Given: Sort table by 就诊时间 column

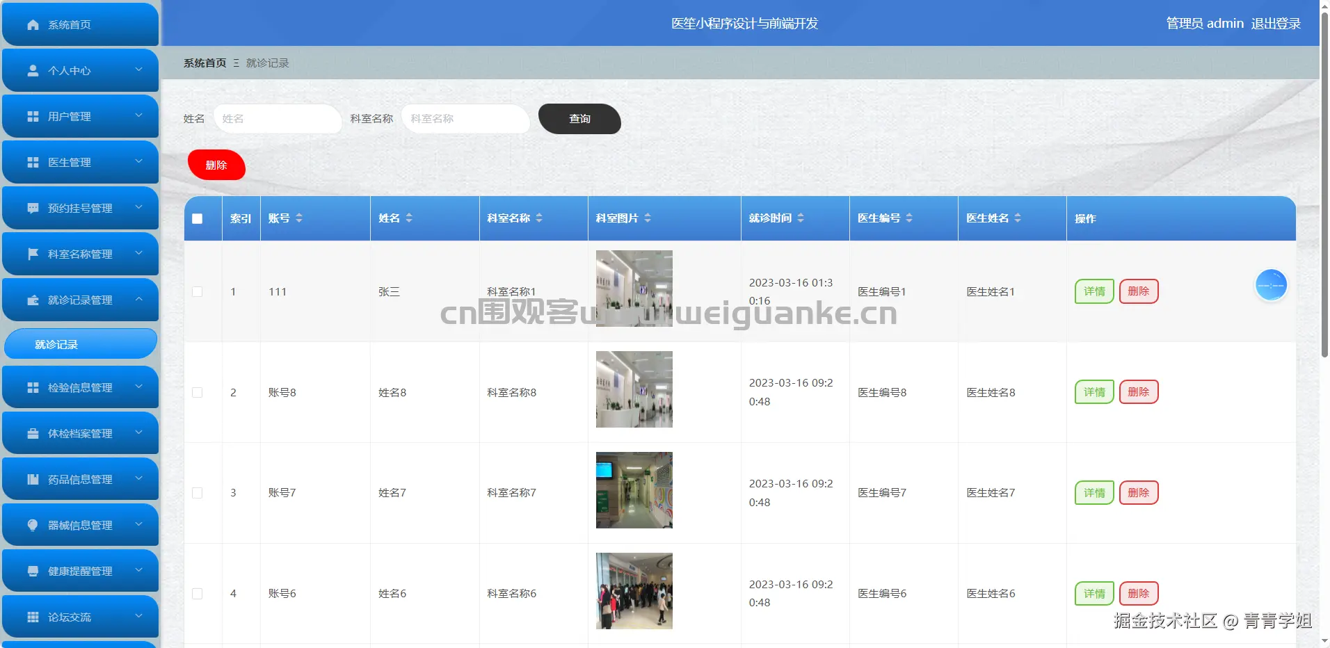Looking at the screenshot, I should click(801, 218).
